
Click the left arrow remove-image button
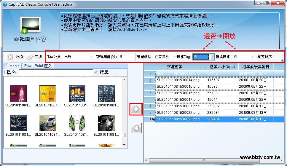click(136, 128)
